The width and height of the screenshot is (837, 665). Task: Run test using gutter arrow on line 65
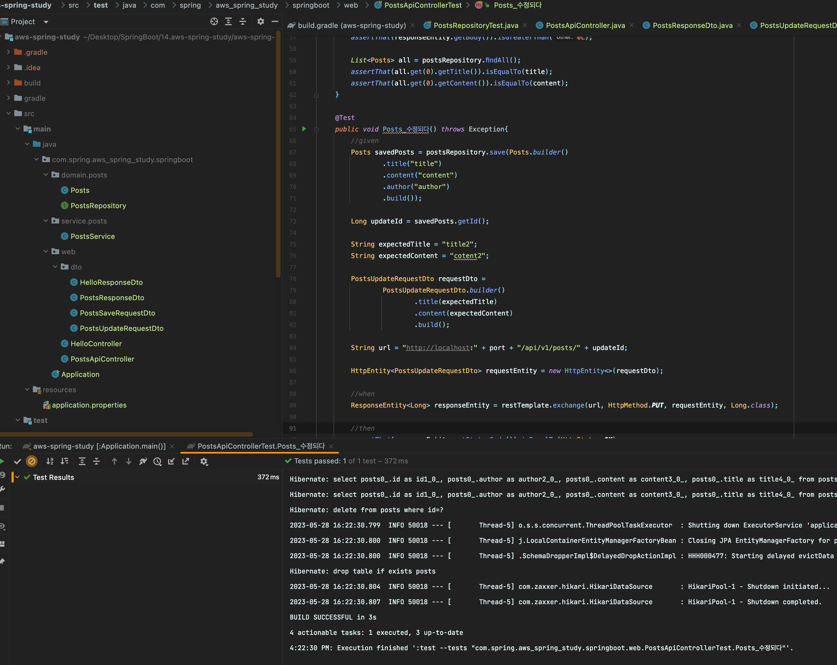(x=304, y=129)
